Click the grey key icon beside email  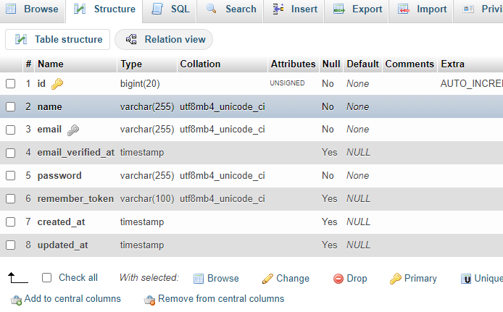73,130
